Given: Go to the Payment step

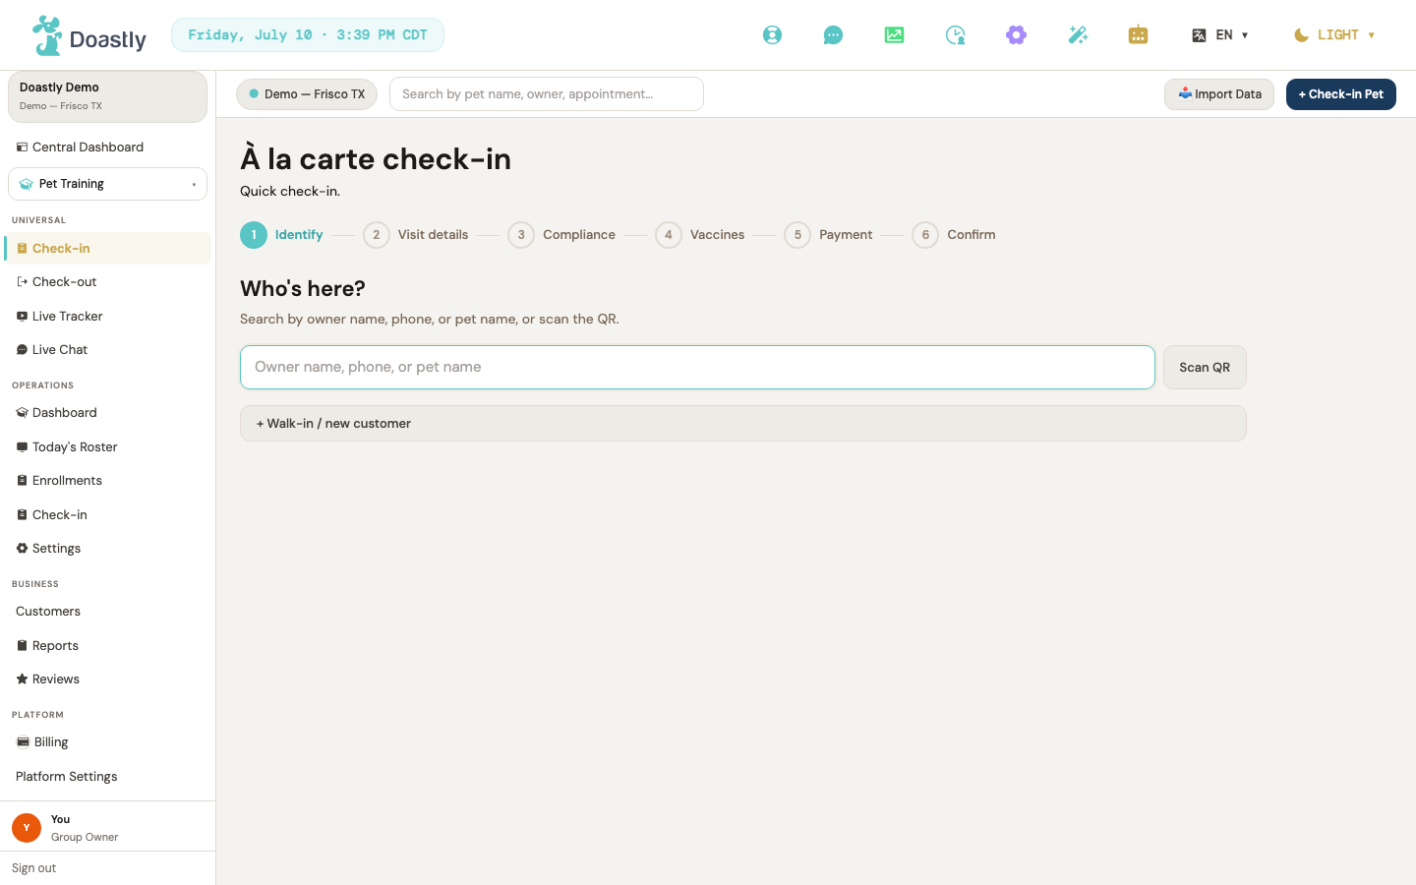Looking at the screenshot, I should pyautogui.click(x=829, y=235).
